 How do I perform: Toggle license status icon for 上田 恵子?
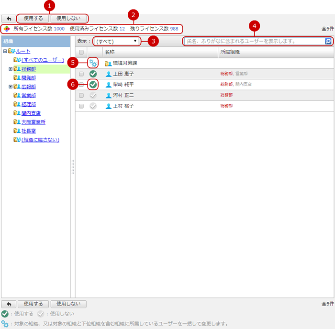click(93, 74)
